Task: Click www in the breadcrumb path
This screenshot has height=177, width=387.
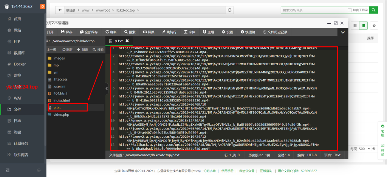Action: click(x=85, y=10)
